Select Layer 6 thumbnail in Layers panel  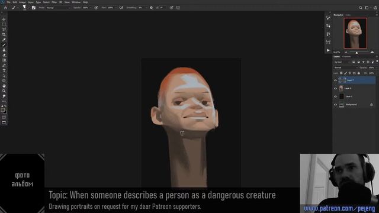pyautogui.click(x=341, y=88)
